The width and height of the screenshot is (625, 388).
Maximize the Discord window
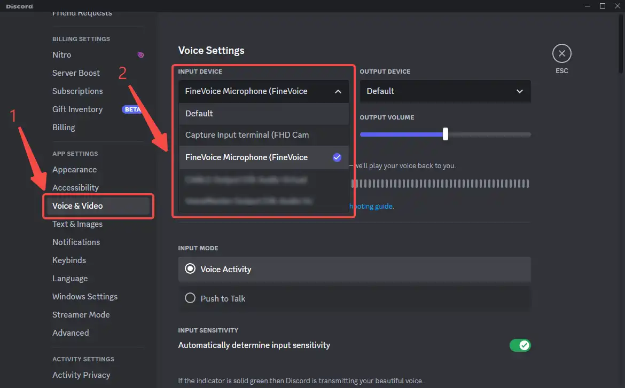click(x=602, y=6)
